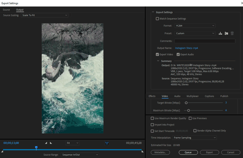Click into the Comments text field
The image size is (243, 158).
[x=205, y=41]
